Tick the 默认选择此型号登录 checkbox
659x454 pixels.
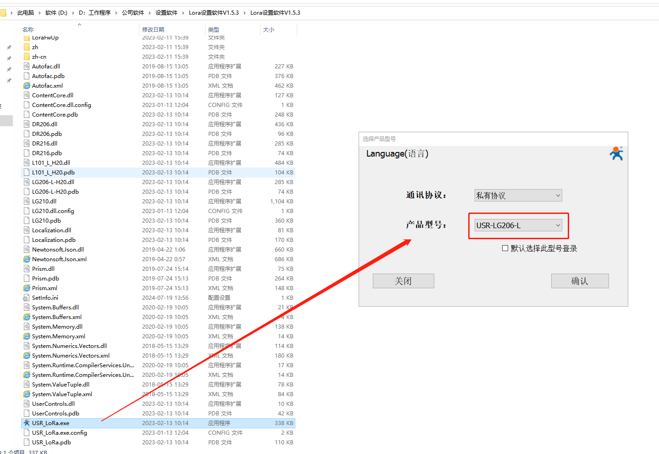click(x=505, y=248)
